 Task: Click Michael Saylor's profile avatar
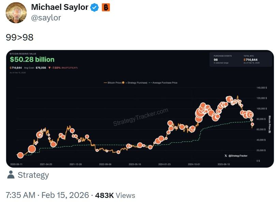(16, 13)
